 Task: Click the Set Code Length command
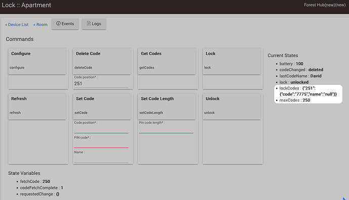[x=167, y=107]
